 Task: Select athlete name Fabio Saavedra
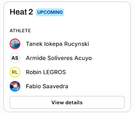[x=47, y=86]
